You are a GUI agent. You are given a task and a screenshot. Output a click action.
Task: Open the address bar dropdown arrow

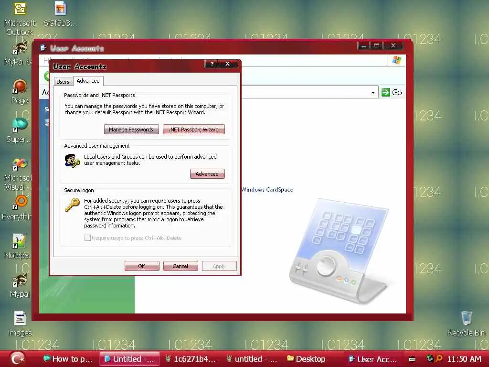373,93
